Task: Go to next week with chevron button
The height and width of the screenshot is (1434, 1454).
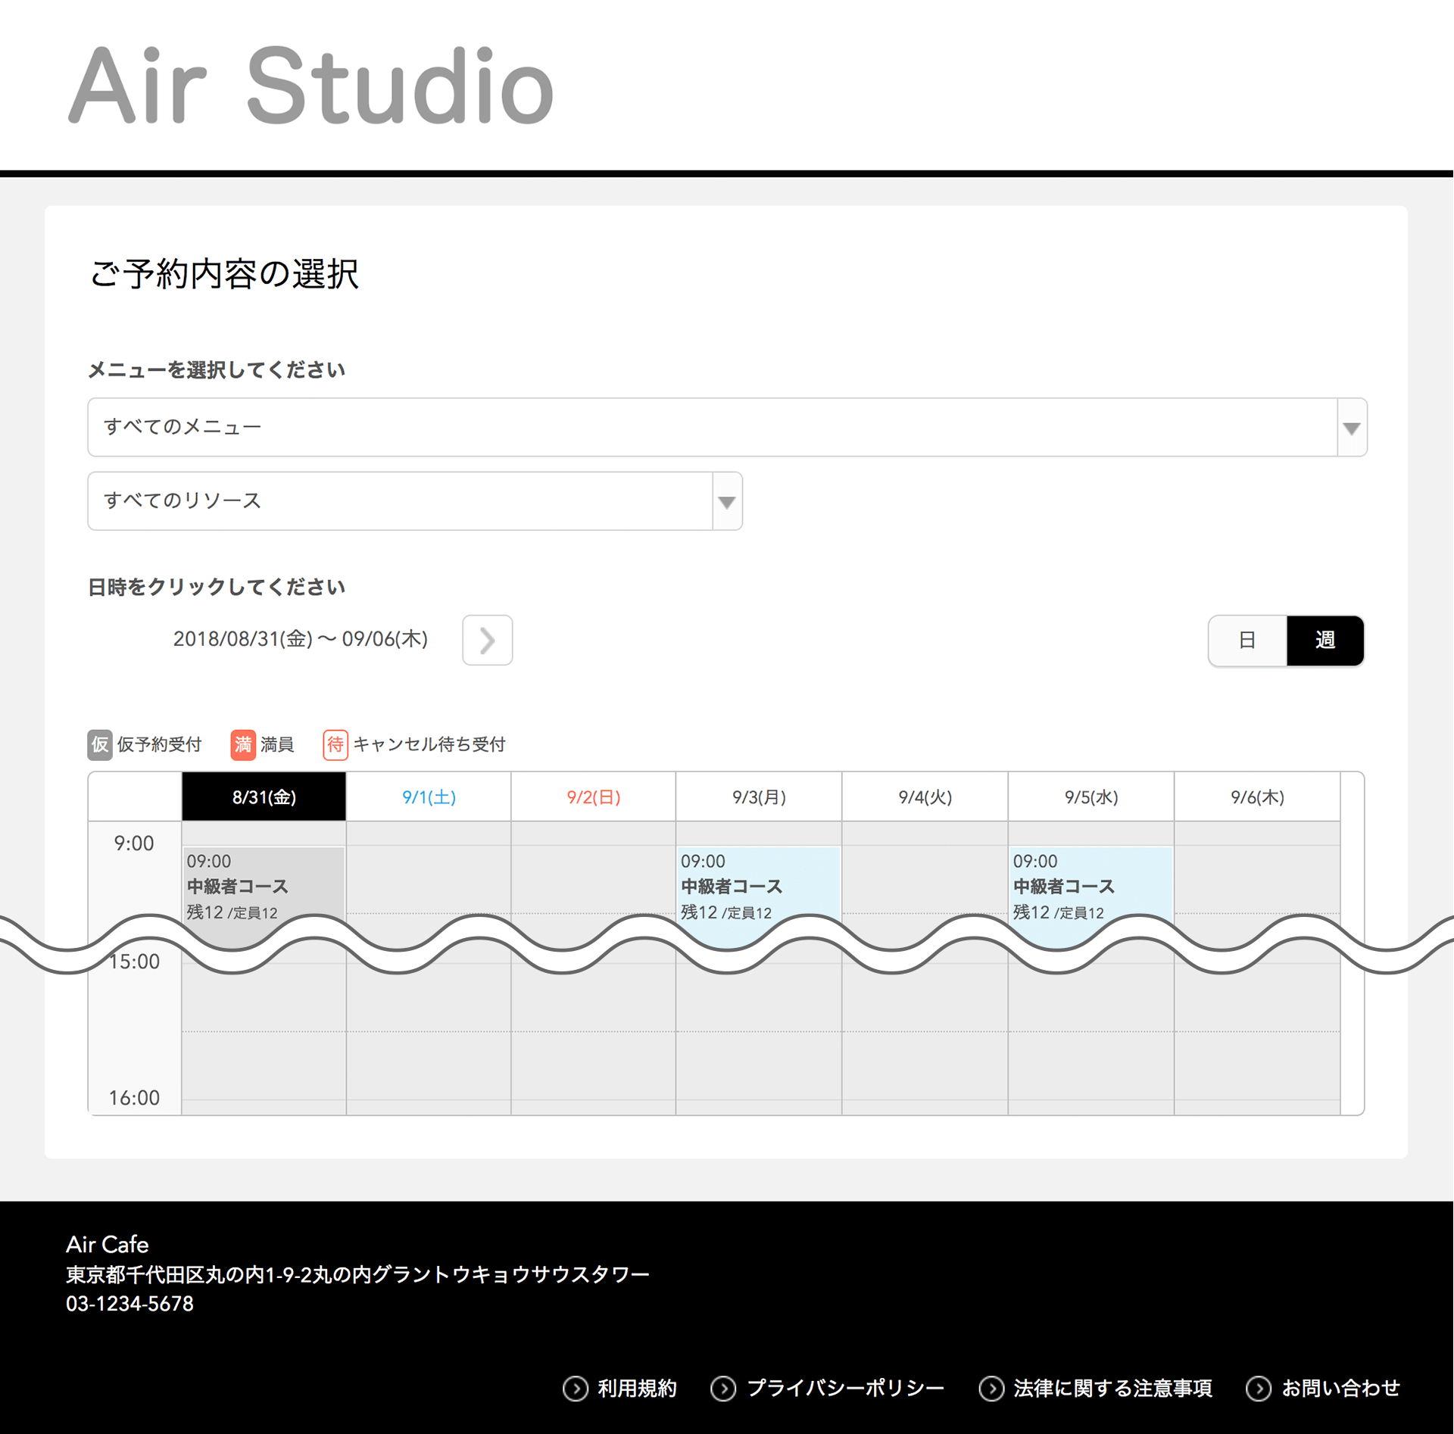Action: click(488, 641)
